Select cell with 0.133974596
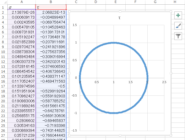The height and width of the screenshot is (140, 185). tap(22, 86)
